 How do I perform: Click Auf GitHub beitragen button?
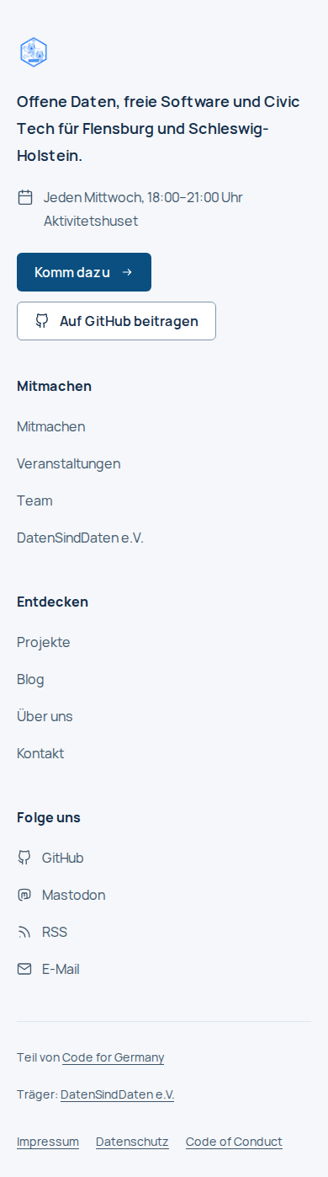[116, 321]
